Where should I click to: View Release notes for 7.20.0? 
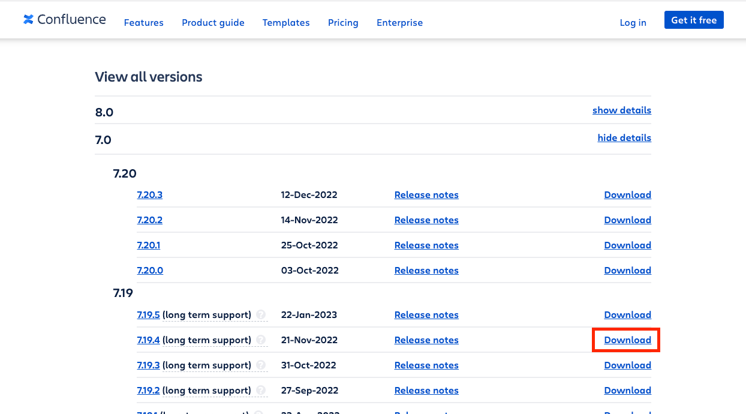(426, 271)
